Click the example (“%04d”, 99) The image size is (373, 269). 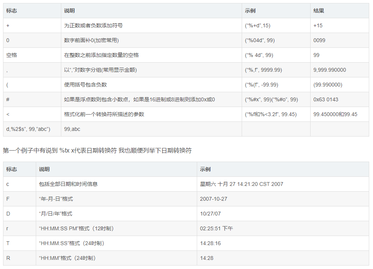[x=260, y=40]
